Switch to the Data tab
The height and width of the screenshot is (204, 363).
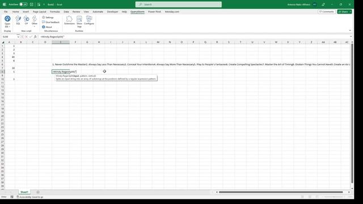click(66, 11)
